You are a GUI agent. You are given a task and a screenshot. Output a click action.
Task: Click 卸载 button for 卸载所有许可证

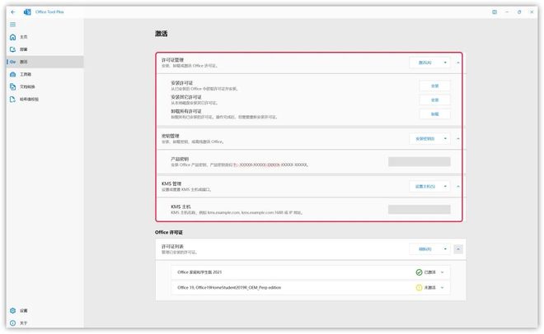[434, 114]
